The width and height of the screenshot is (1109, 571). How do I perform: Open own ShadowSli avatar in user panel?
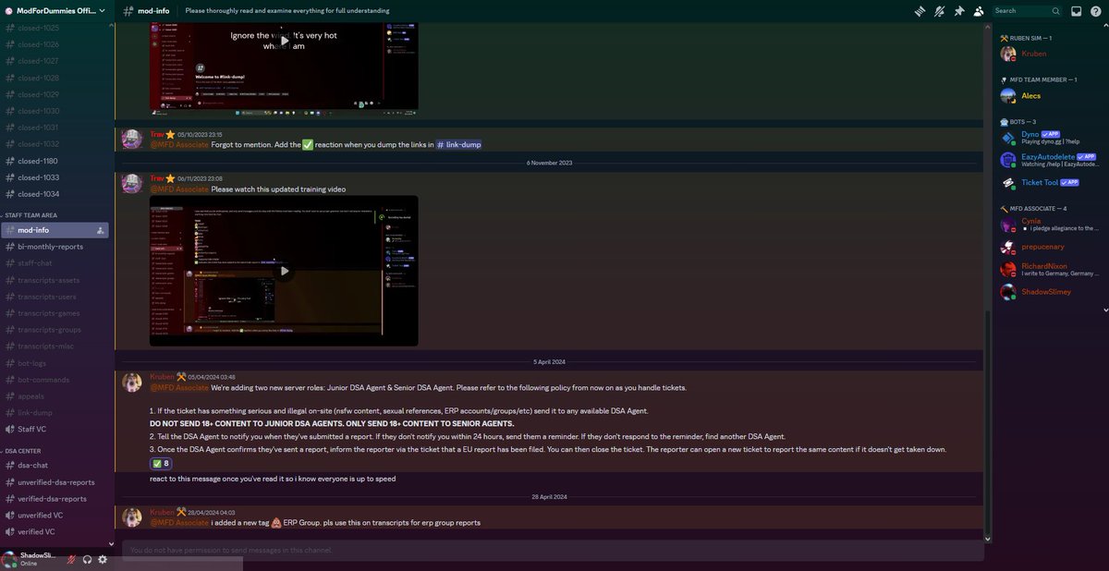pyautogui.click(x=9, y=559)
